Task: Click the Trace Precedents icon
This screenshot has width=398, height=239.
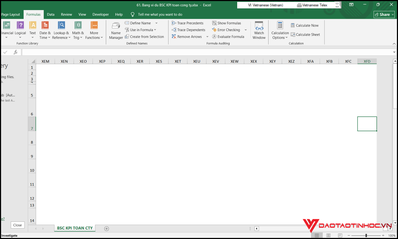Action: [174, 23]
